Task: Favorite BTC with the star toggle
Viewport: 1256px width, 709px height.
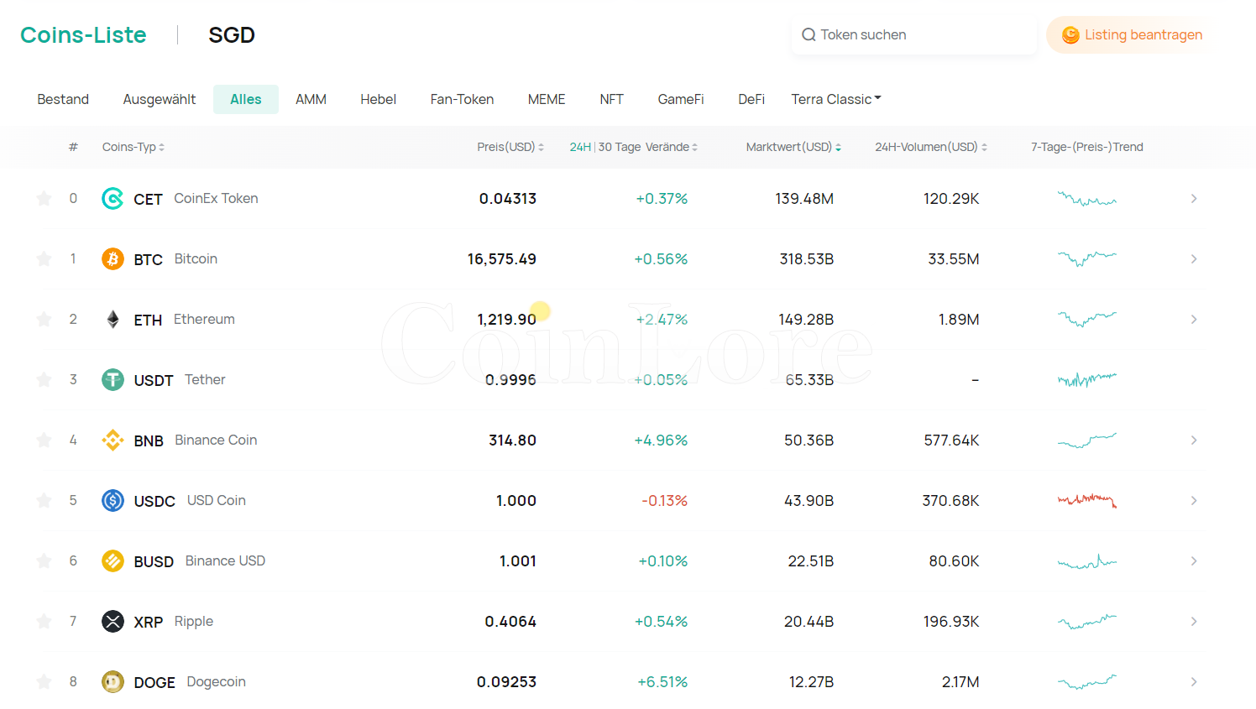Action: [x=44, y=258]
